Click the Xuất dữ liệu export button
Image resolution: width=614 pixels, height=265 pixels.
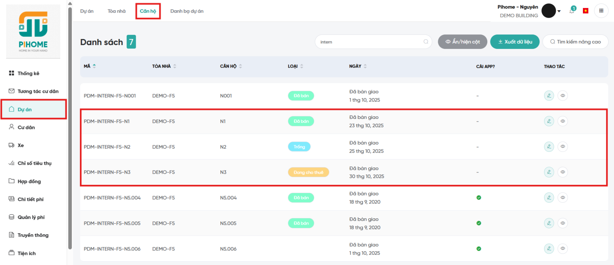515,42
